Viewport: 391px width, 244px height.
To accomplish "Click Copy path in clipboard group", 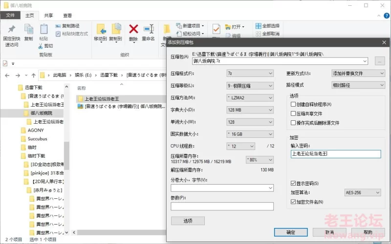I will pyautogui.click(x=67, y=26).
